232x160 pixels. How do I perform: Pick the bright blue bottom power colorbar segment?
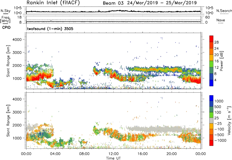tap(211, 83)
